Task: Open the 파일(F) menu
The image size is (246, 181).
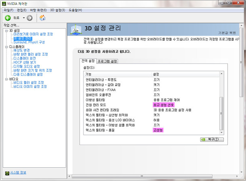Action: pos(8,10)
